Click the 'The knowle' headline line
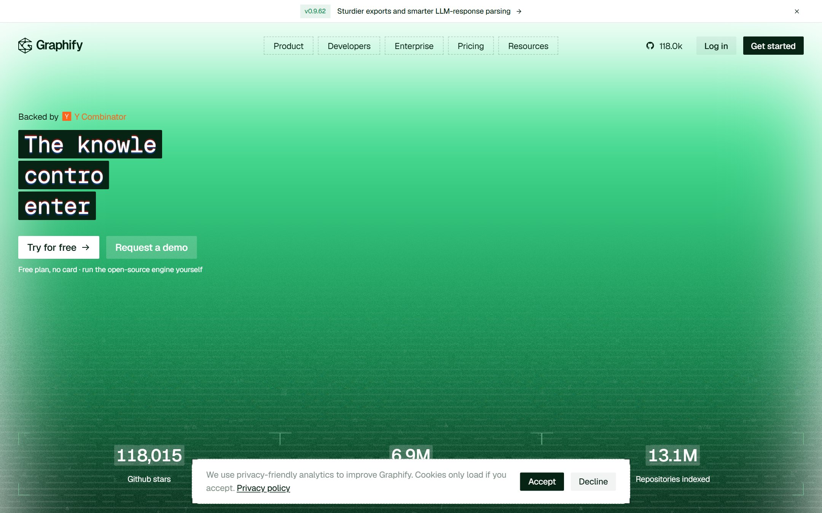 (90, 144)
